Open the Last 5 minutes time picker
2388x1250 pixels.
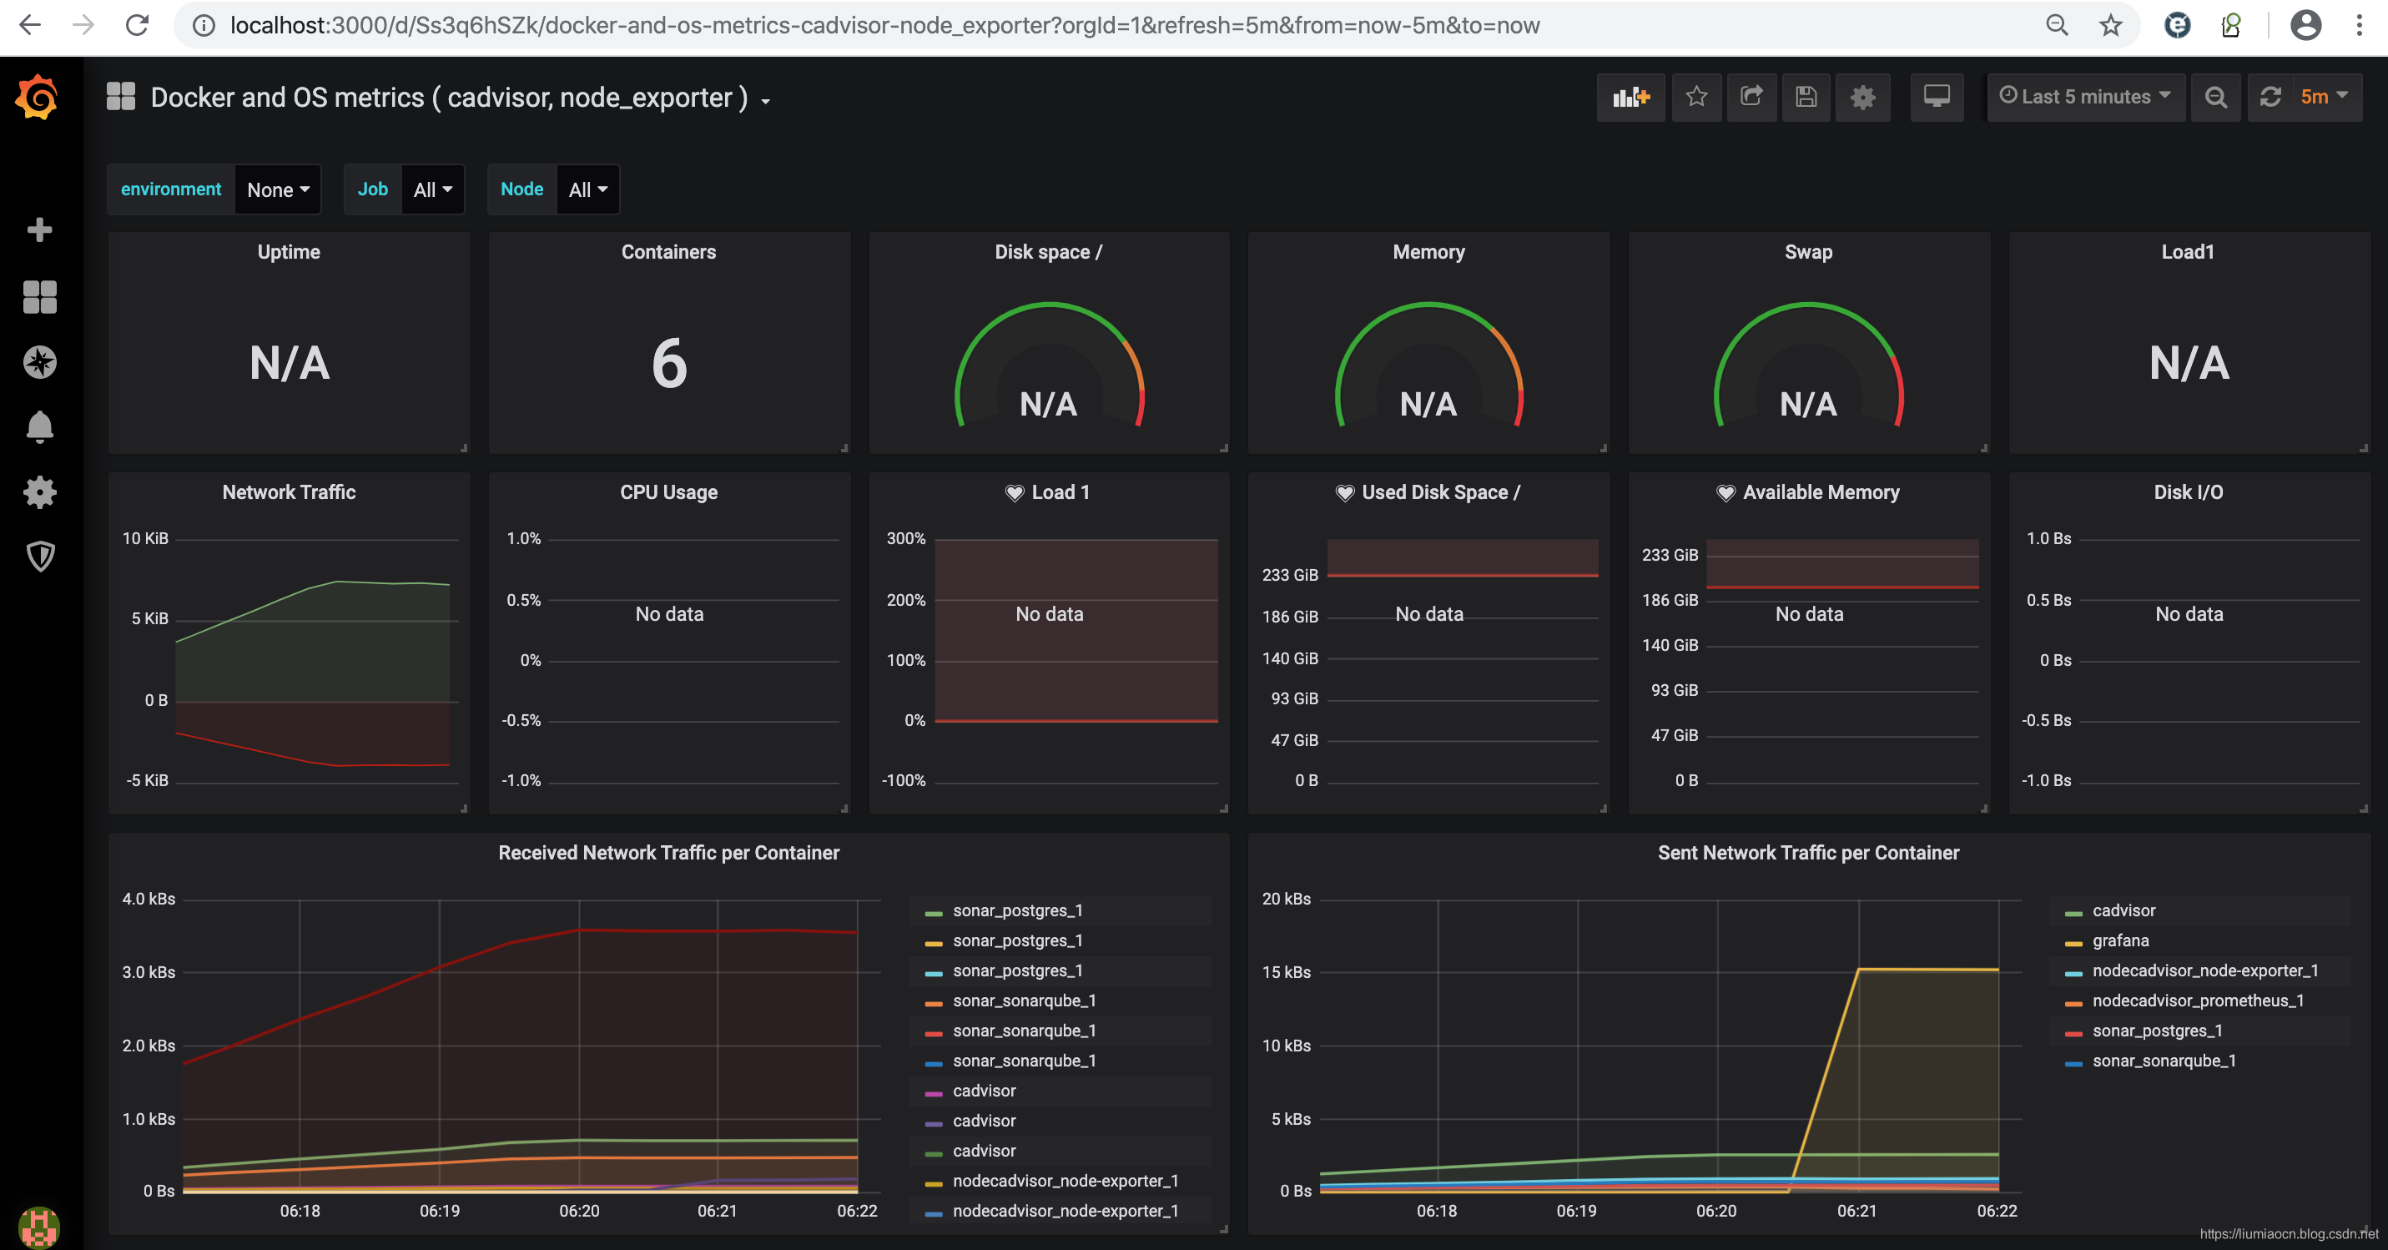tap(2085, 98)
